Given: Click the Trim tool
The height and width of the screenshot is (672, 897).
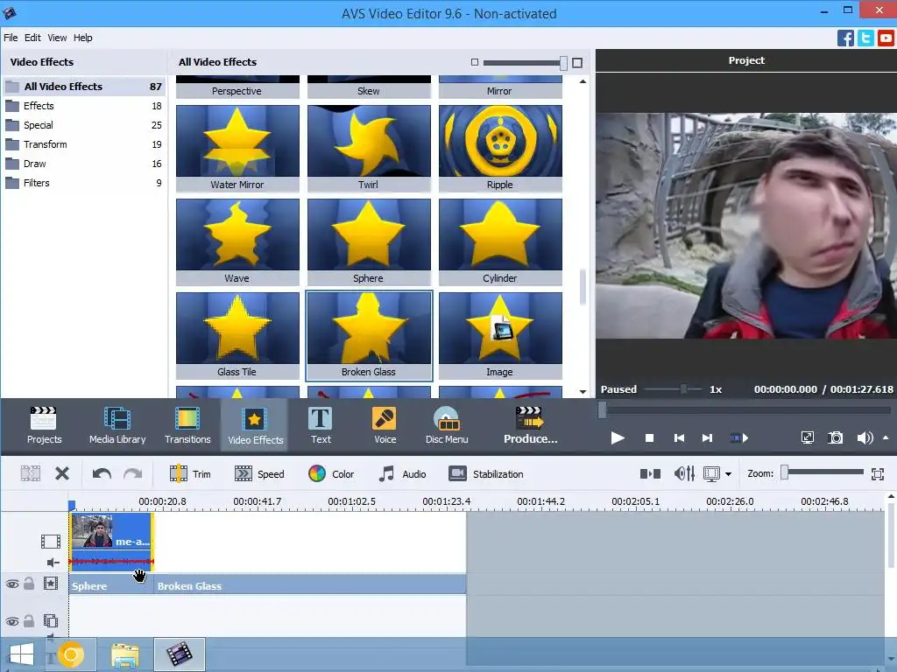Looking at the screenshot, I should pyautogui.click(x=190, y=473).
